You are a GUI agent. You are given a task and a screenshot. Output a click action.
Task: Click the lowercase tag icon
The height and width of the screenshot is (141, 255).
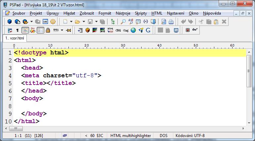tap(126, 30)
